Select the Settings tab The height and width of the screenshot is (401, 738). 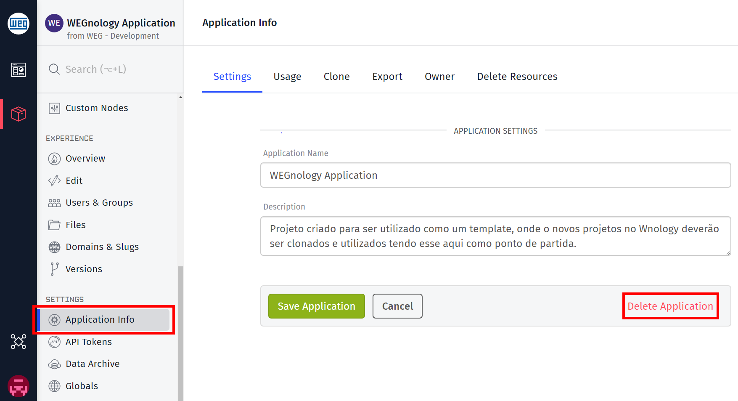click(232, 77)
